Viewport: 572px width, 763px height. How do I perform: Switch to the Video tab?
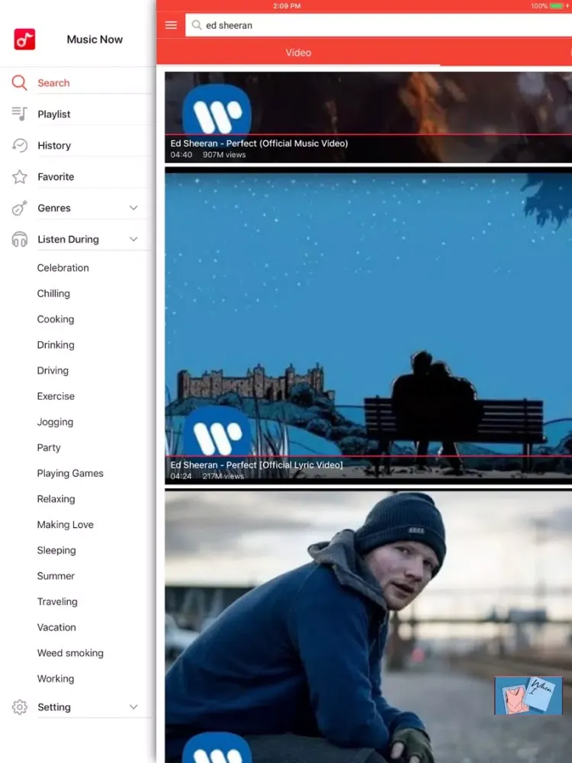298,53
